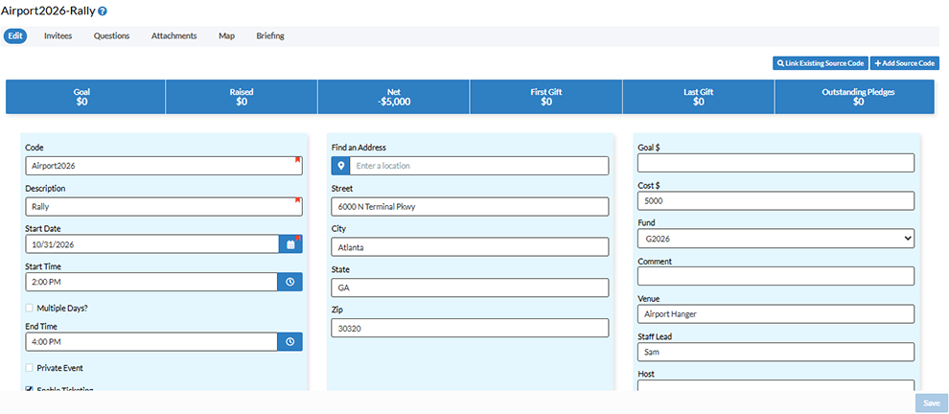Viewport: 949px width, 414px height.
Task: Click Zip field containing 30320
Action: tap(471, 328)
